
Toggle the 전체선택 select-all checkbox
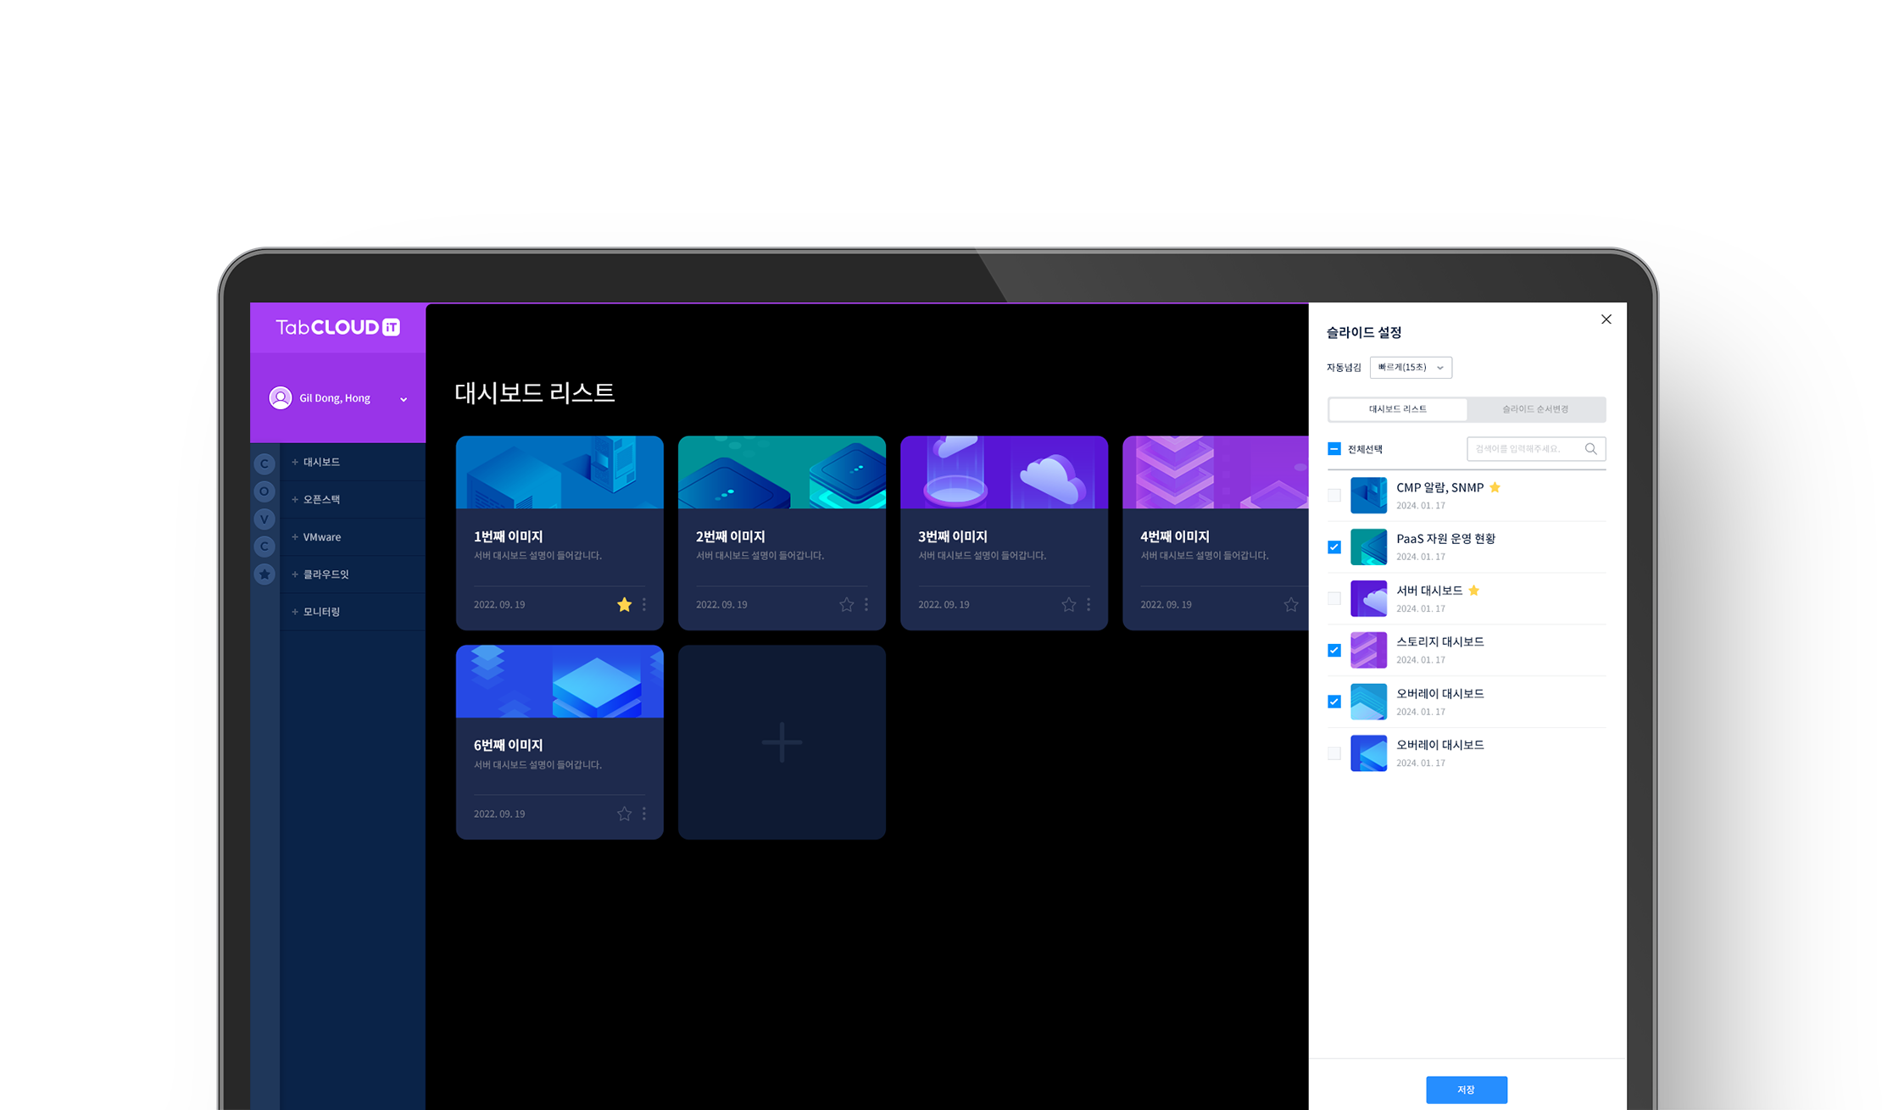click(1334, 449)
